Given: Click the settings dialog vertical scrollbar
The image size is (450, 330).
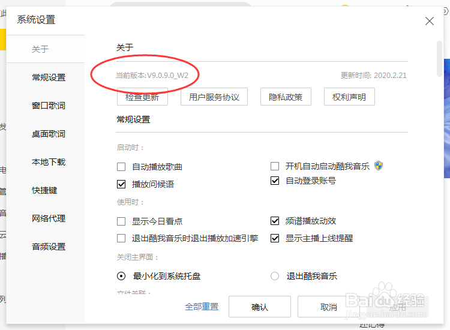Looking at the screenshot, I should click(x=439, y=59).
